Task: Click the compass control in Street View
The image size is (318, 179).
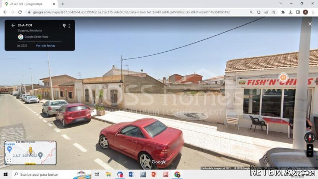Action: point(310,137)
